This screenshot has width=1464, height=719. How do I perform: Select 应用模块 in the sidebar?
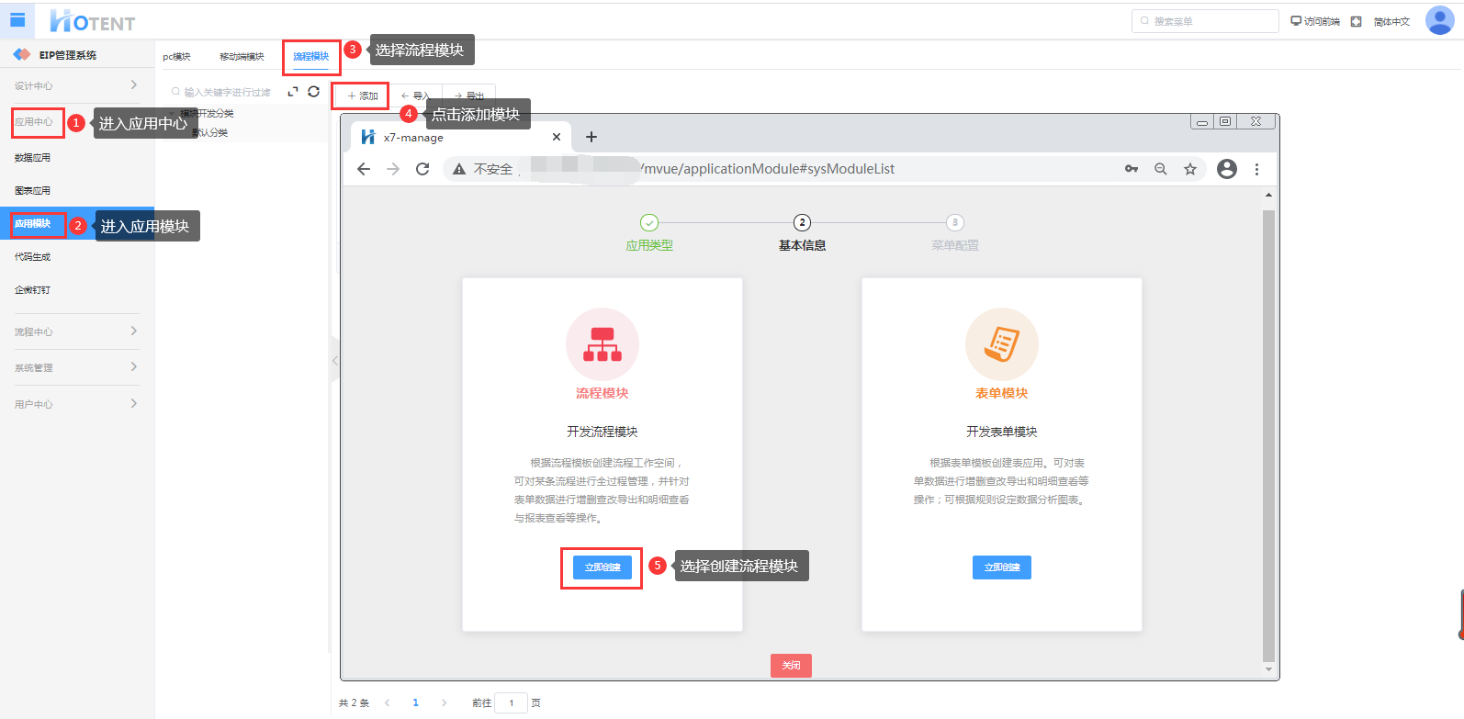[77, 224]
